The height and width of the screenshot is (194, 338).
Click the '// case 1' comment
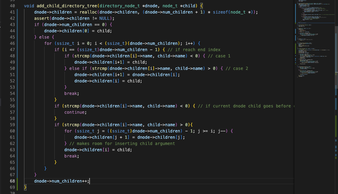click(x=219, y=56)
